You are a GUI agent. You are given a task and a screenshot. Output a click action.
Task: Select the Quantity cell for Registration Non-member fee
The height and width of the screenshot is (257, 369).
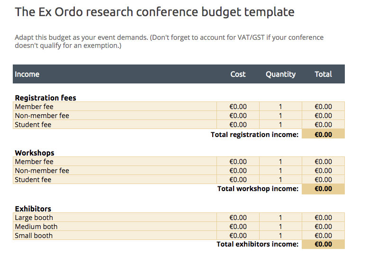[280, 116]
